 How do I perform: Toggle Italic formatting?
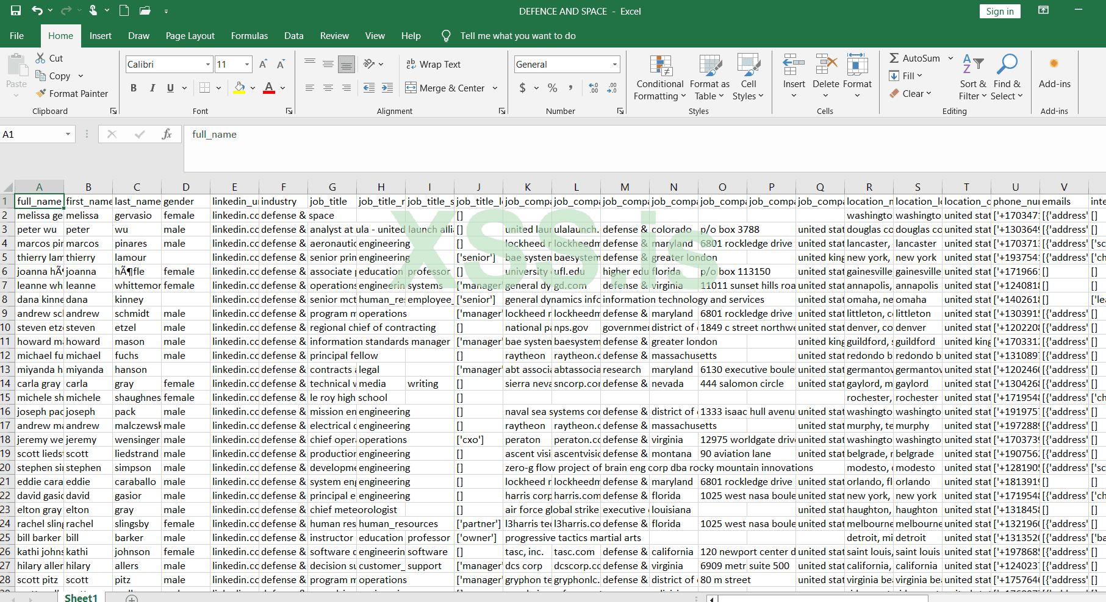(152, 88)
